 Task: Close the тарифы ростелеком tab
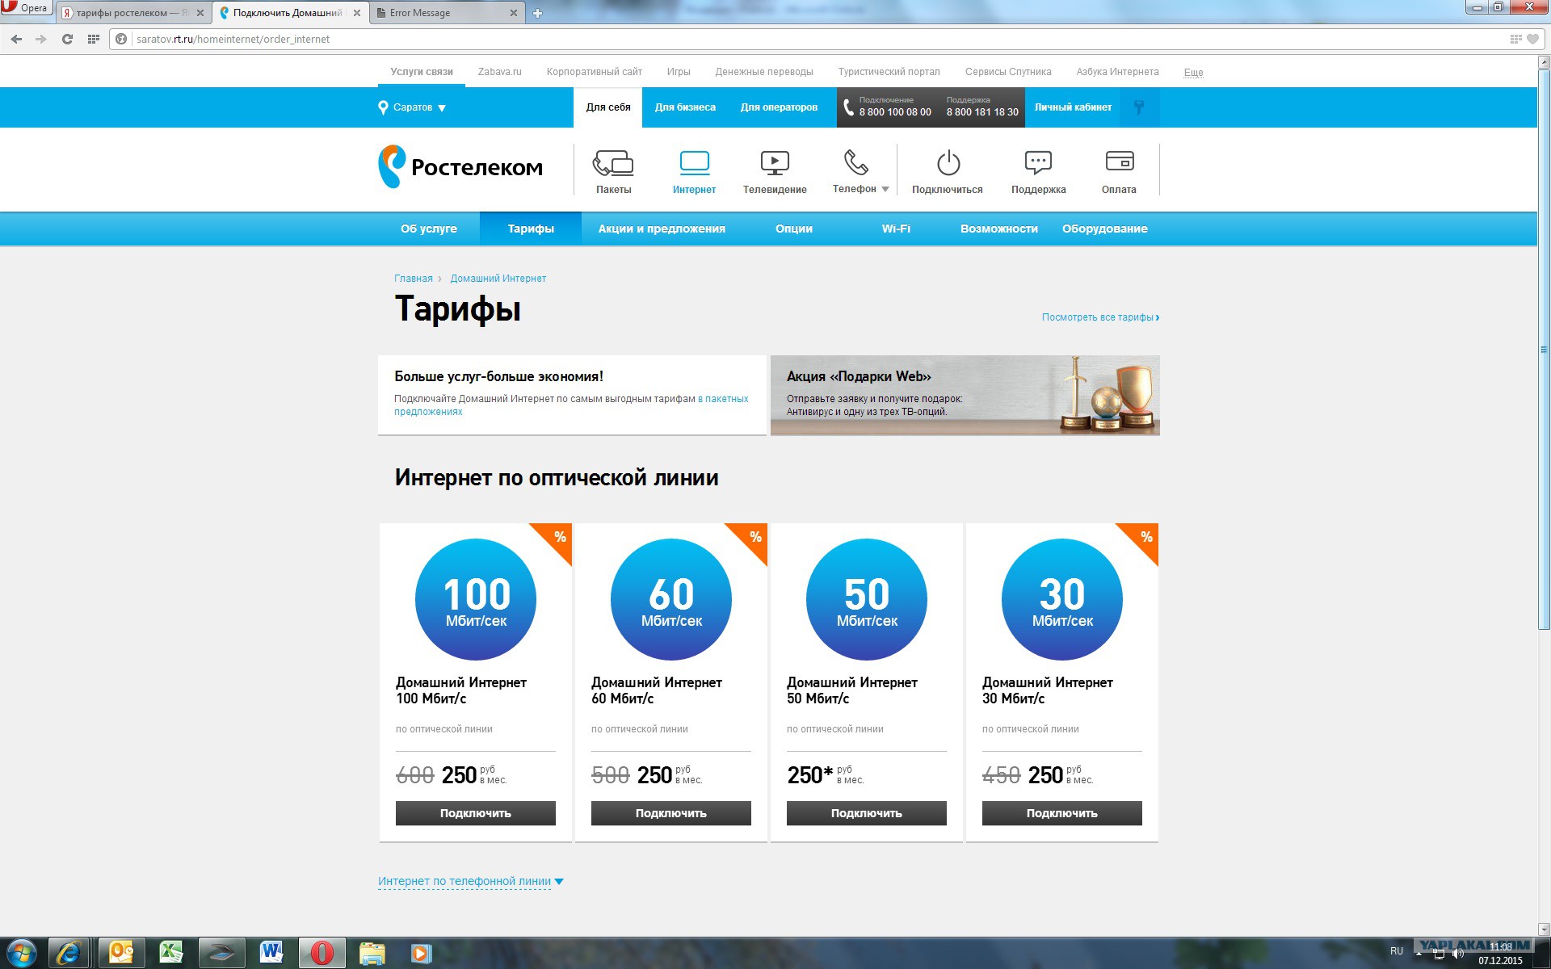[x=200, y=13]
